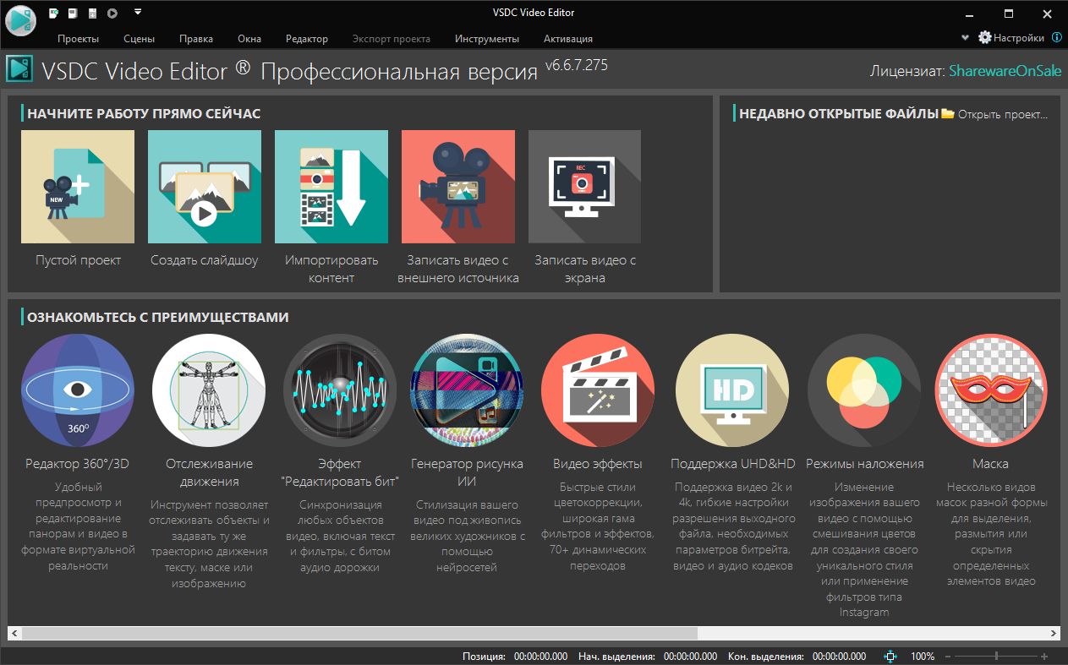Click the Поддержка UHD&HD title
This screenshot has width=1068, height=665.
pyautogui.click(x=733, y=464)
